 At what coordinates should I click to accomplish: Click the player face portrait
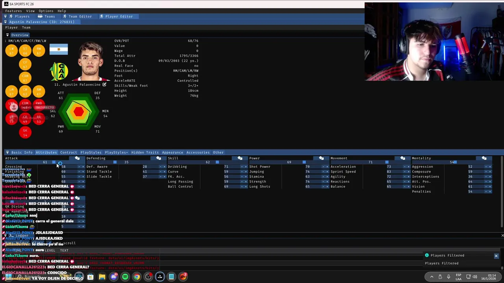(x=91, y=61)
